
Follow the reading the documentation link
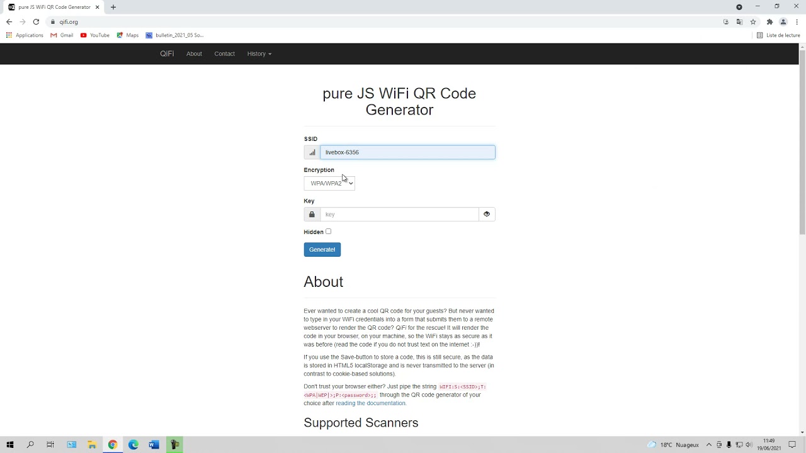tap(371, 403)
